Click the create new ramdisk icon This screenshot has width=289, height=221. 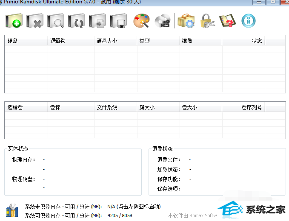click(14, 21)
